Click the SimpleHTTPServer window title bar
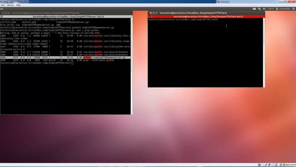The image size is (296, 167). pos(66,13)
